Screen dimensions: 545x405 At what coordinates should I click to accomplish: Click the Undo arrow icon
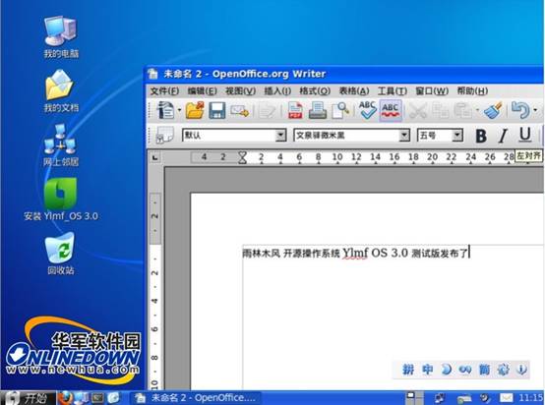click(520, 110)
